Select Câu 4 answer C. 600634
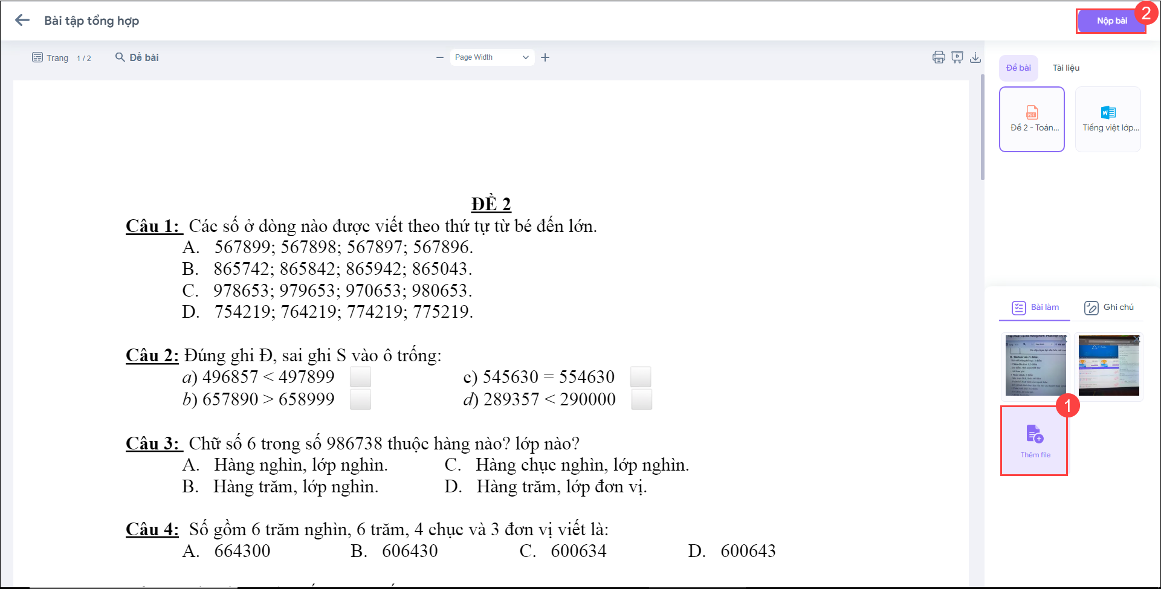The width and height of the screenshot is (1161, 589). (563, 551)
